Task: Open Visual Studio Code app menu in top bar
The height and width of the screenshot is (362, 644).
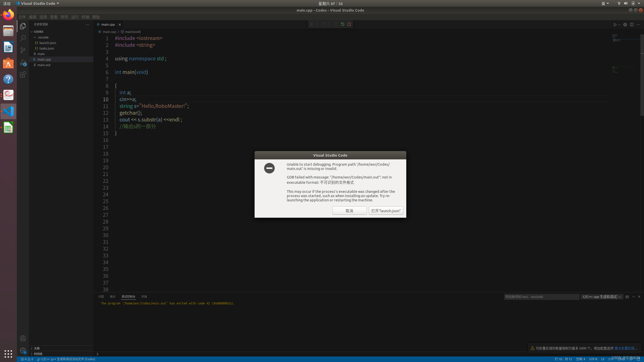Action: [37, 4]
